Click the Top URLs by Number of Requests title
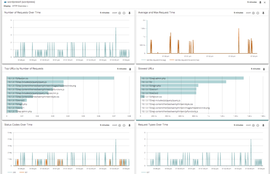This screenshot has height=174, width=270. point(24,69)
